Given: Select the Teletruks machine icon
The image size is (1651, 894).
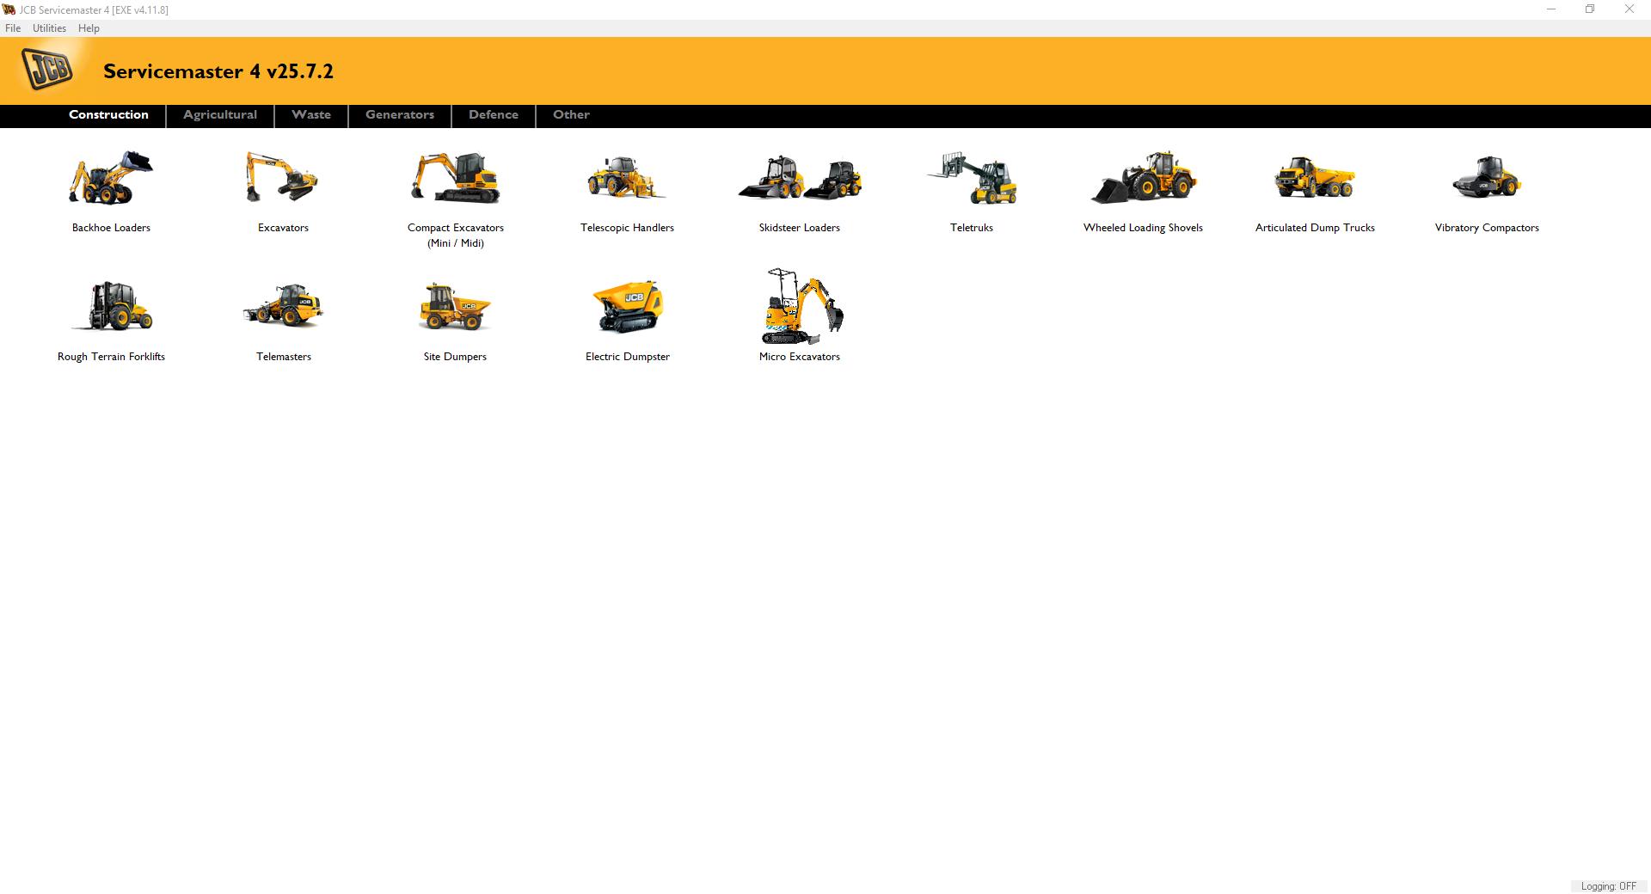Looking at the screenshot, I should 971,178.
